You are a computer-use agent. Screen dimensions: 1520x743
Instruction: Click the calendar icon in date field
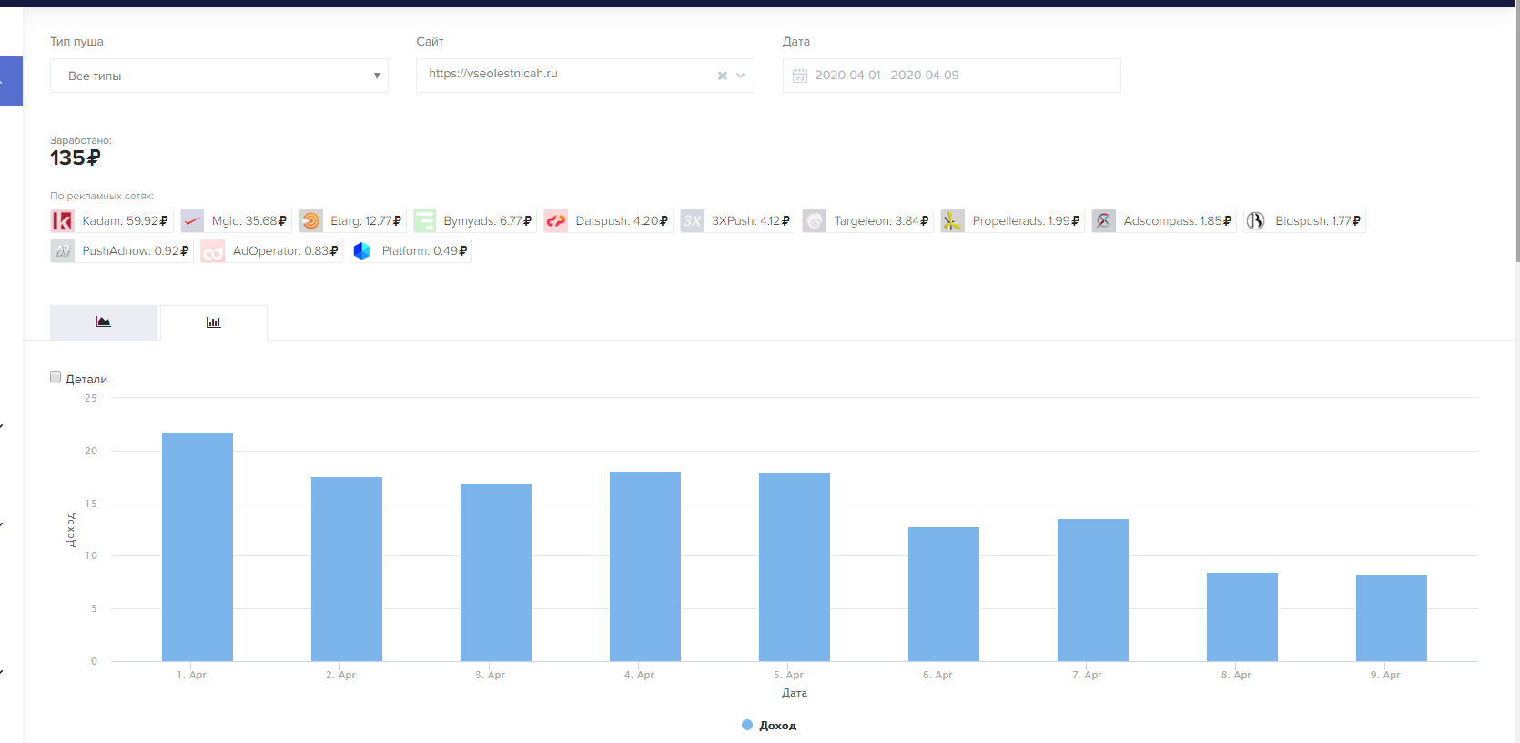click(800, 76)
